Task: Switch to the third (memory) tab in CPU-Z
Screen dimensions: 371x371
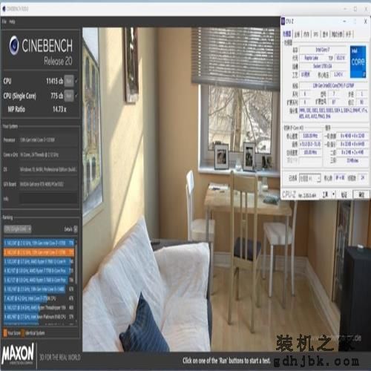Action: pos(306,34)
